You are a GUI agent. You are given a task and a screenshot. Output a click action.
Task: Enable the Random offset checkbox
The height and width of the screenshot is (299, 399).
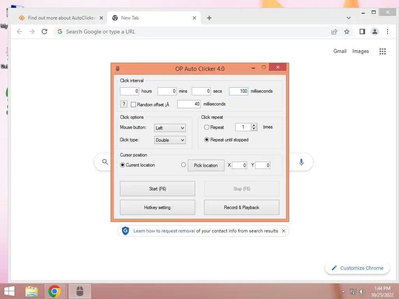133,104
